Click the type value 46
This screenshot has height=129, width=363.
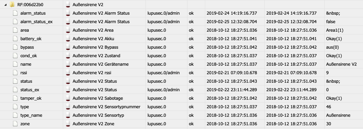pyautogui.click(x=329, y=107)
